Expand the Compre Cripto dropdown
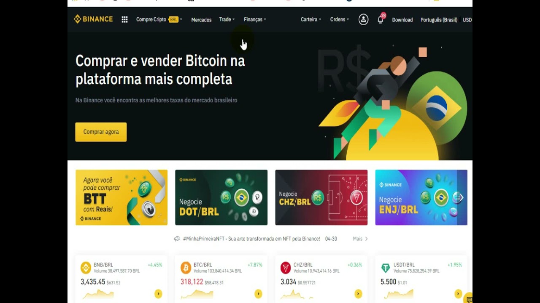 coord(159,19)
